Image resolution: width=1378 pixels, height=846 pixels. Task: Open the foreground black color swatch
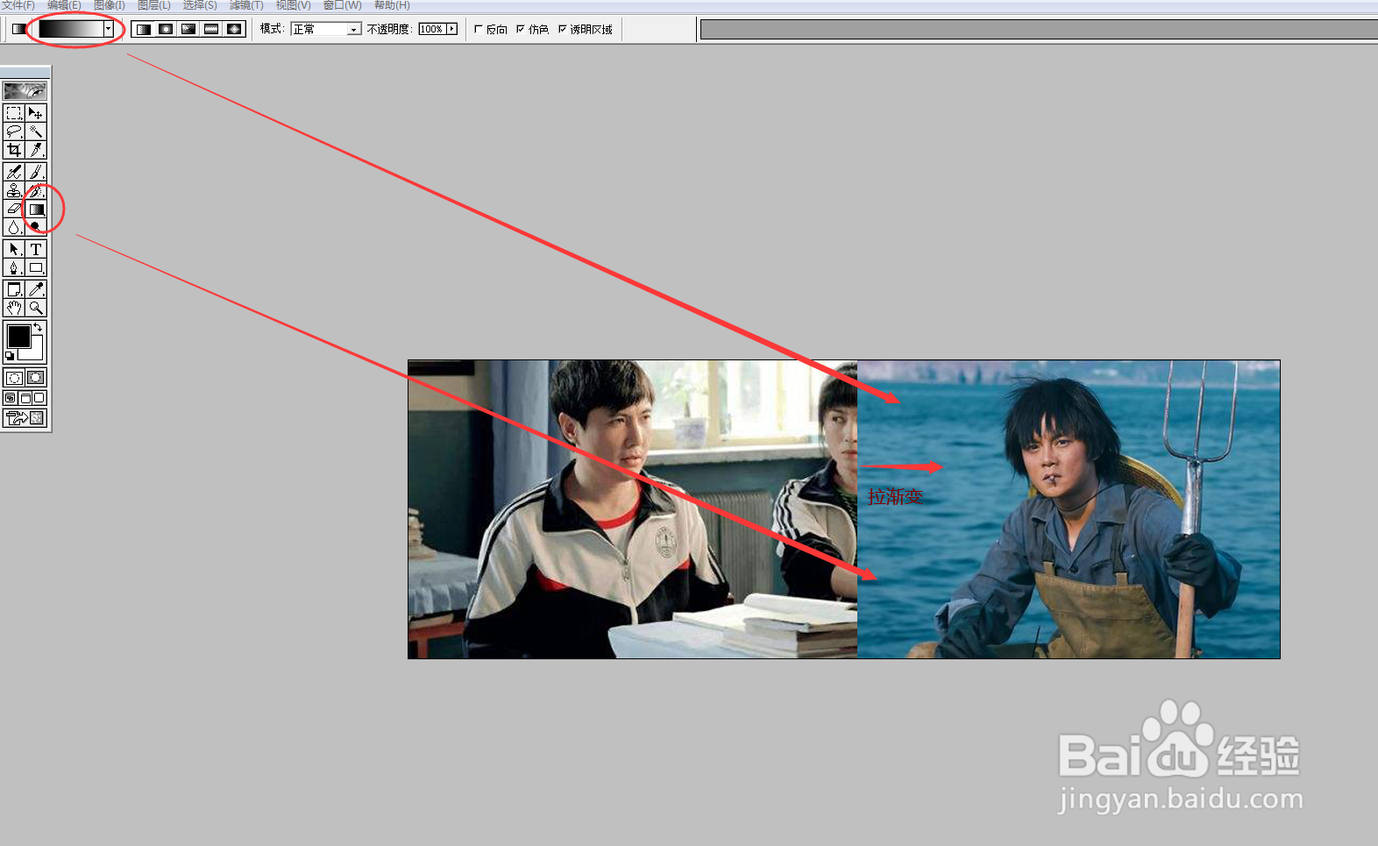tap(18, 337)
